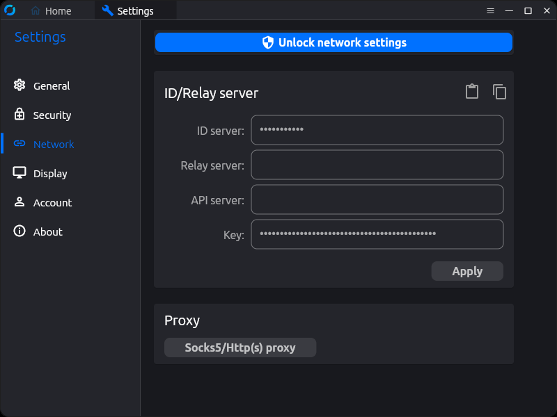The image size is (557, 417).
Task: Import server config from clipboard icon
Action: (x=472, y=92)
